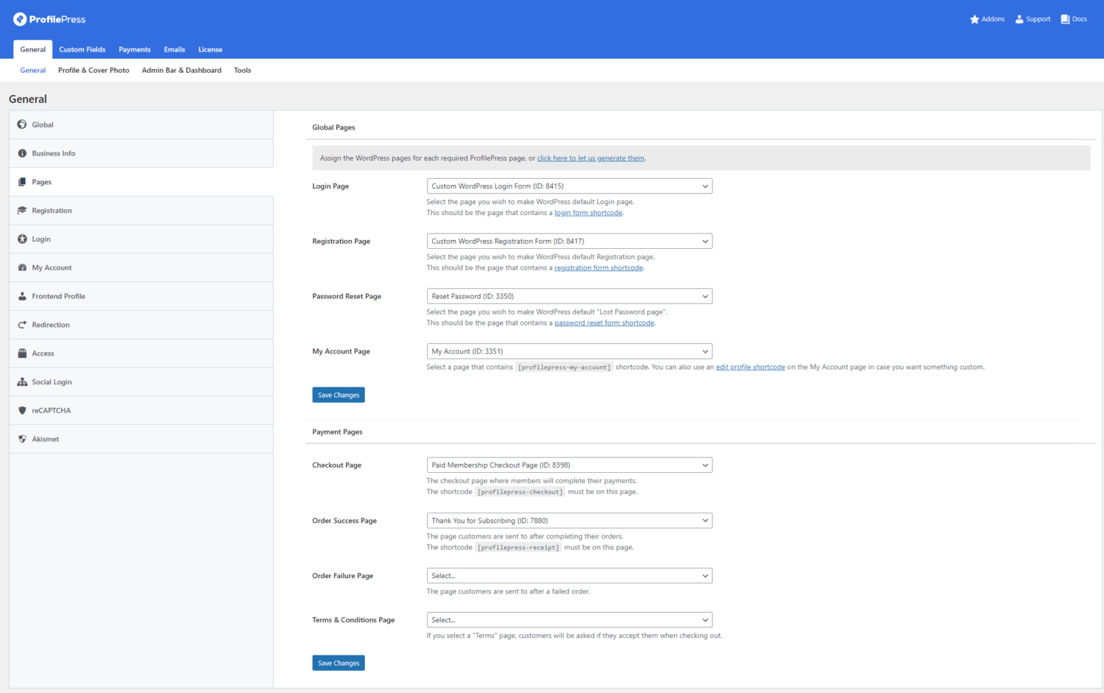Screen dimensions: 1104x693
Task: Select Business Info in the sidebar
Action: [141, 153]
